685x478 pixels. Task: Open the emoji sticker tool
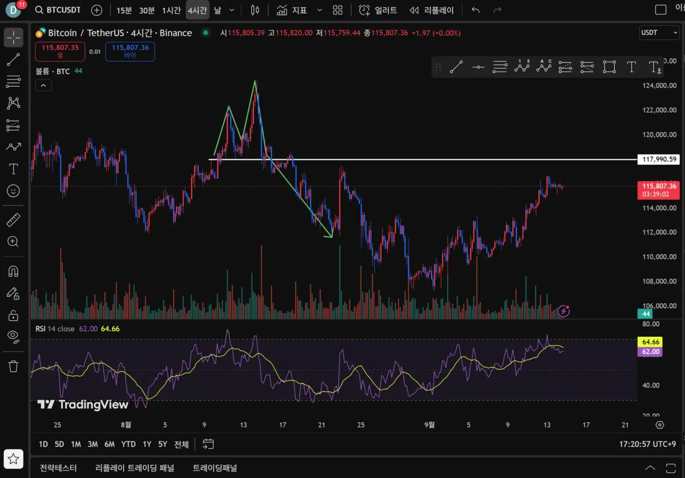pos(13,191)
